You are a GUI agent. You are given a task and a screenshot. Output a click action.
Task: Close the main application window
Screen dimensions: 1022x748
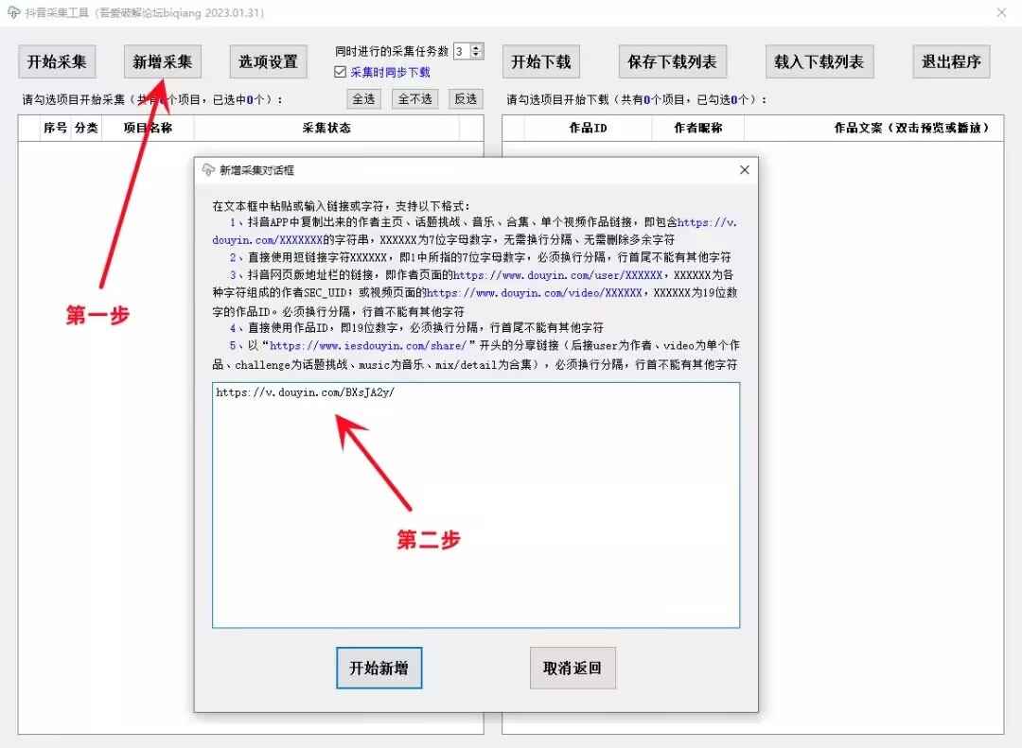tap(1002, 12)
